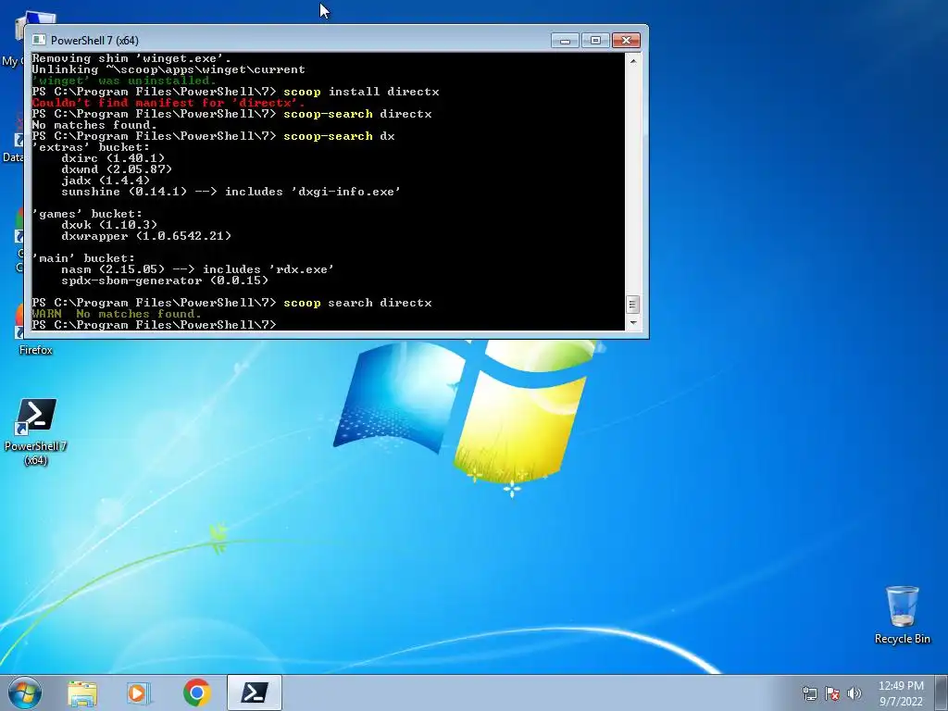Click the 'scoop install directx' command line
The image size is (948, 711).
click(361, 92)
